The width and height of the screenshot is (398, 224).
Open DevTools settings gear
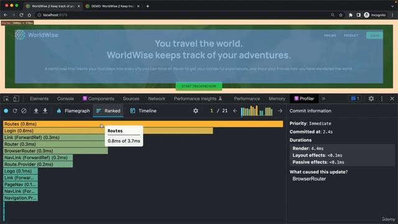371,98
